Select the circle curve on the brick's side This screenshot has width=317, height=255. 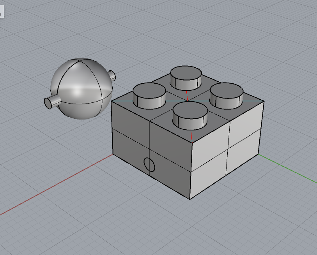(149, 165)
